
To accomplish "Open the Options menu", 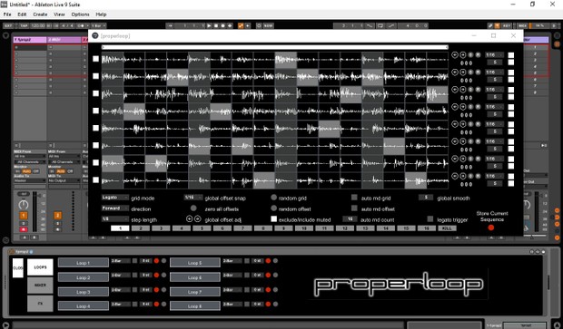I will pyautogui.click(x=80, y=15).
